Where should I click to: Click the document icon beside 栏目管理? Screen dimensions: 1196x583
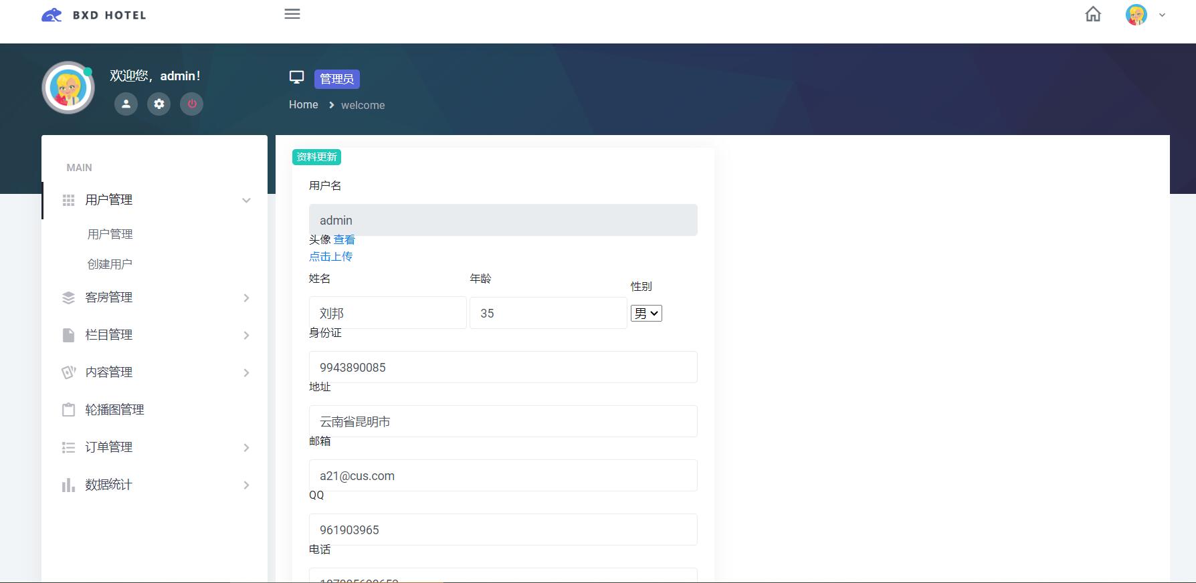68,335
